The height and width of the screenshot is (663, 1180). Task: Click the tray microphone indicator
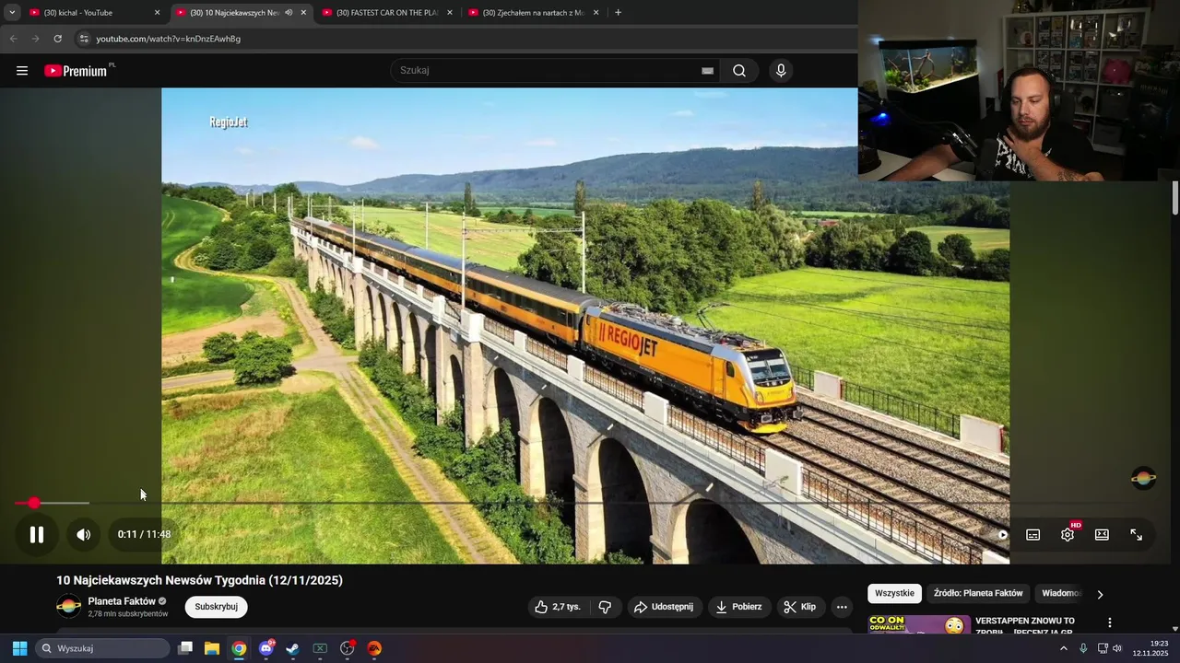[1083, 648]
